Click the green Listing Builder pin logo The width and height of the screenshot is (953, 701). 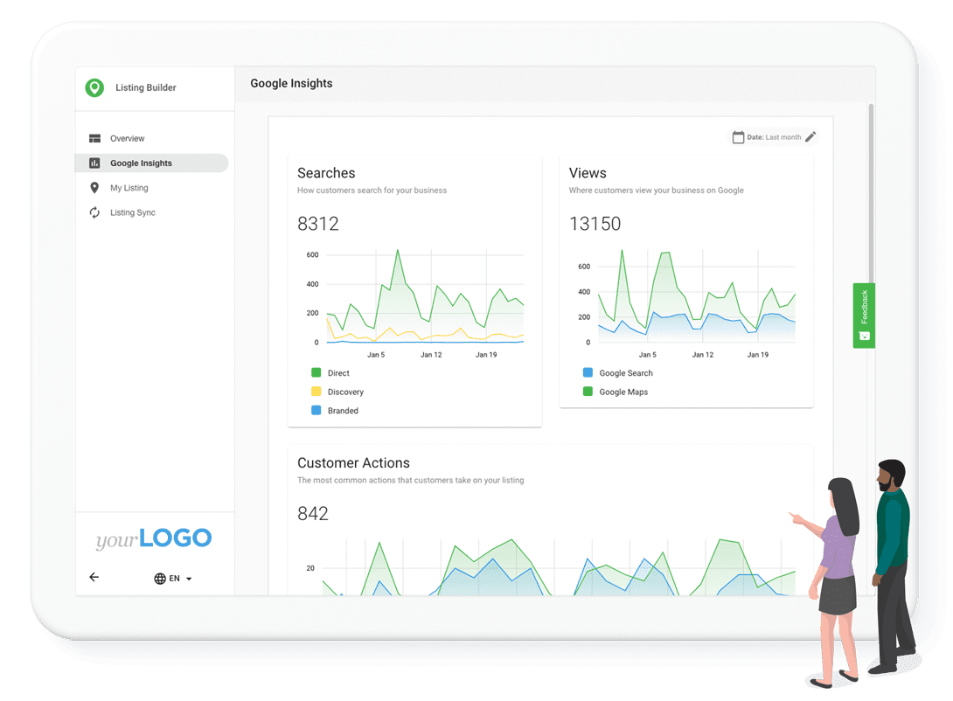point(94,87)
